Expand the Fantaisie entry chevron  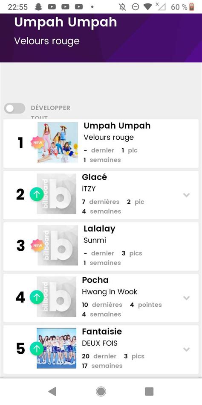(x=186, y=349)
